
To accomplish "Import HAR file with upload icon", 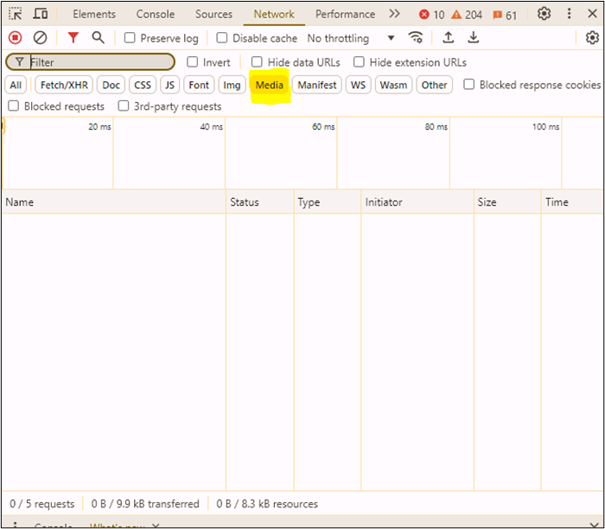I will tap(448, 38).
